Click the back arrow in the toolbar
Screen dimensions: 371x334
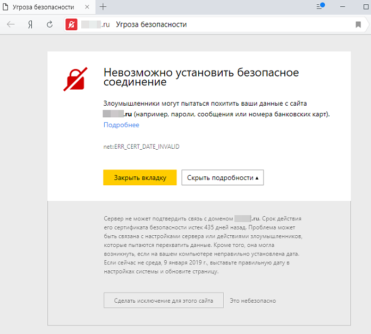pyautogui.click(x=11, y=24)
